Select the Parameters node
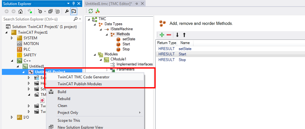The height and width of the screenshot is (129, 305). click(125, 69)
